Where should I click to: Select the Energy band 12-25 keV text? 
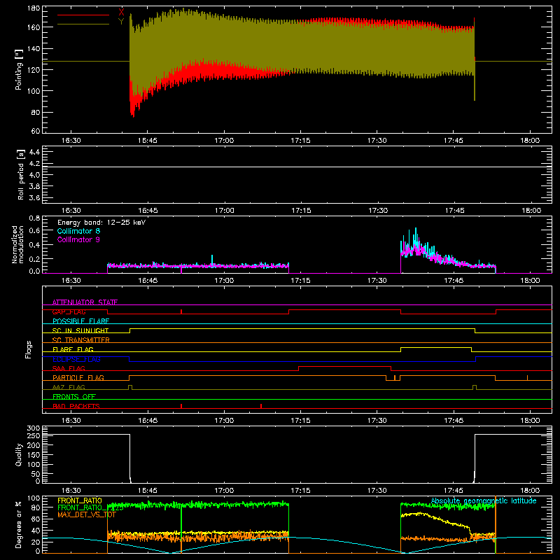coord(101,223)
